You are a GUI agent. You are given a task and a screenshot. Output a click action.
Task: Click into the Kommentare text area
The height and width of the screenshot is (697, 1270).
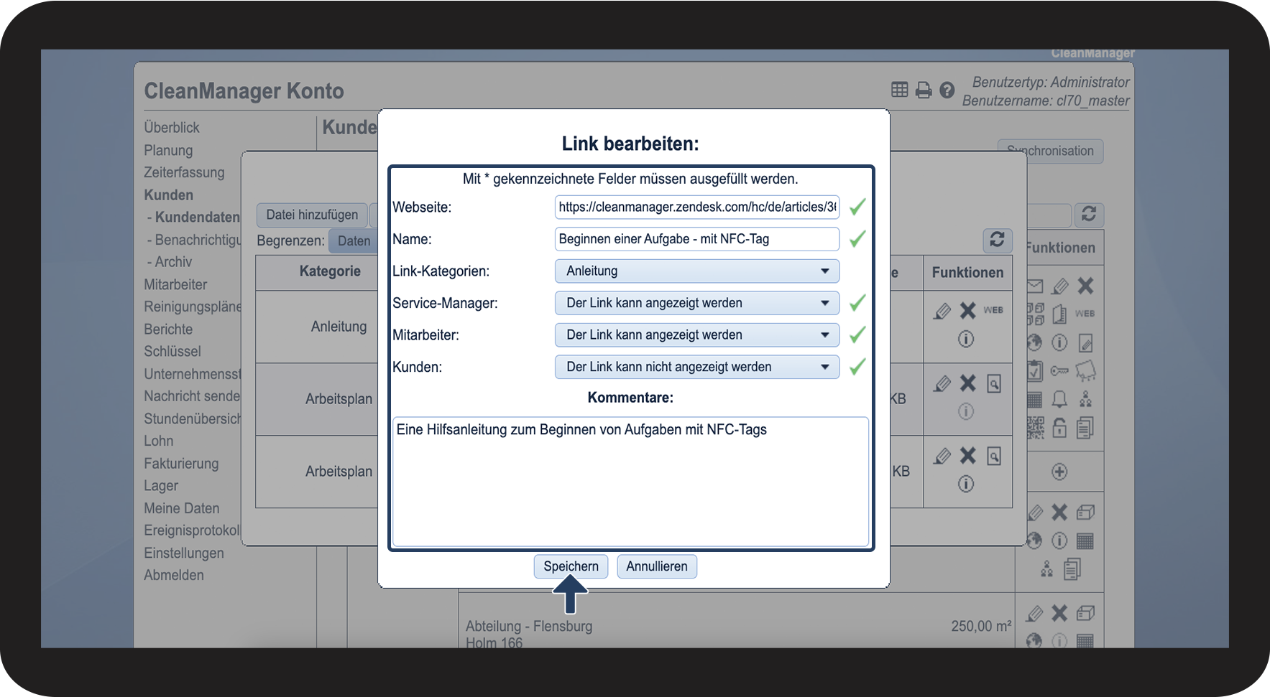[x=630, y=482]
